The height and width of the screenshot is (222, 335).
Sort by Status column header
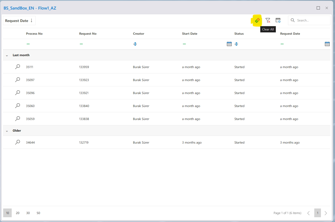[x=239, y=34]
